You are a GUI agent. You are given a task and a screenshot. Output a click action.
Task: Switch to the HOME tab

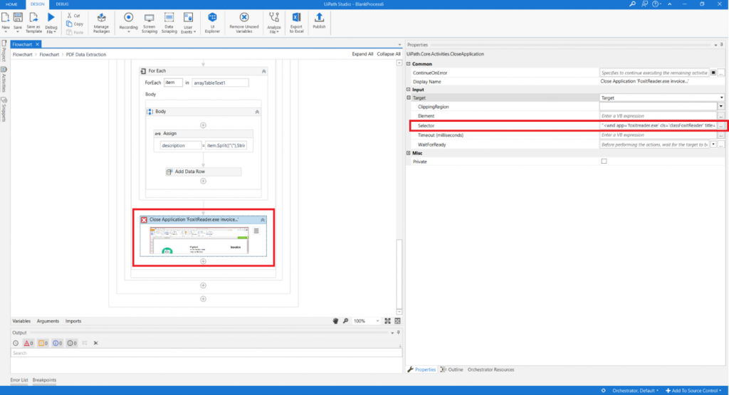(x=11, y=4)
